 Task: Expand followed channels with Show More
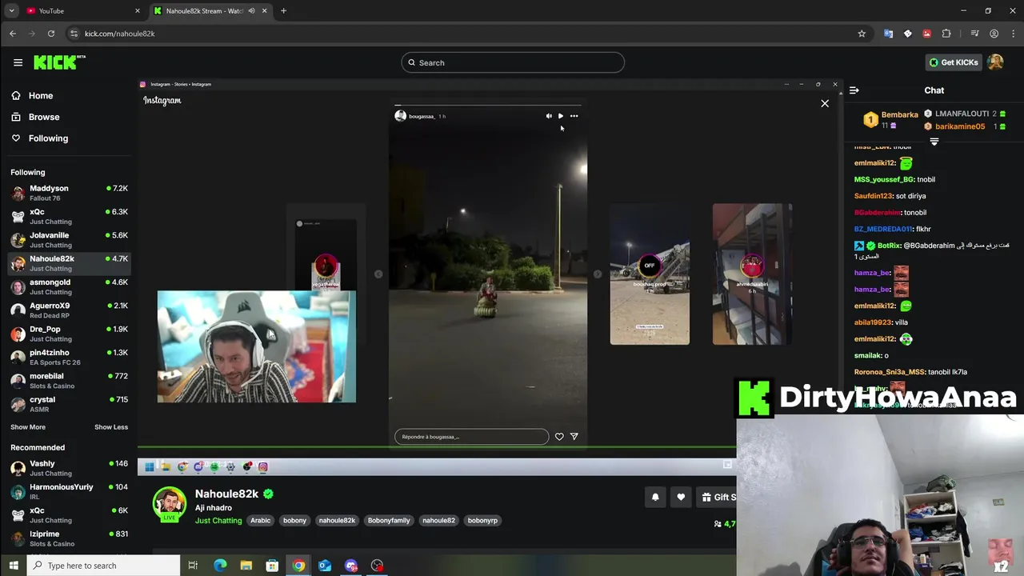(x=28, y=427)
